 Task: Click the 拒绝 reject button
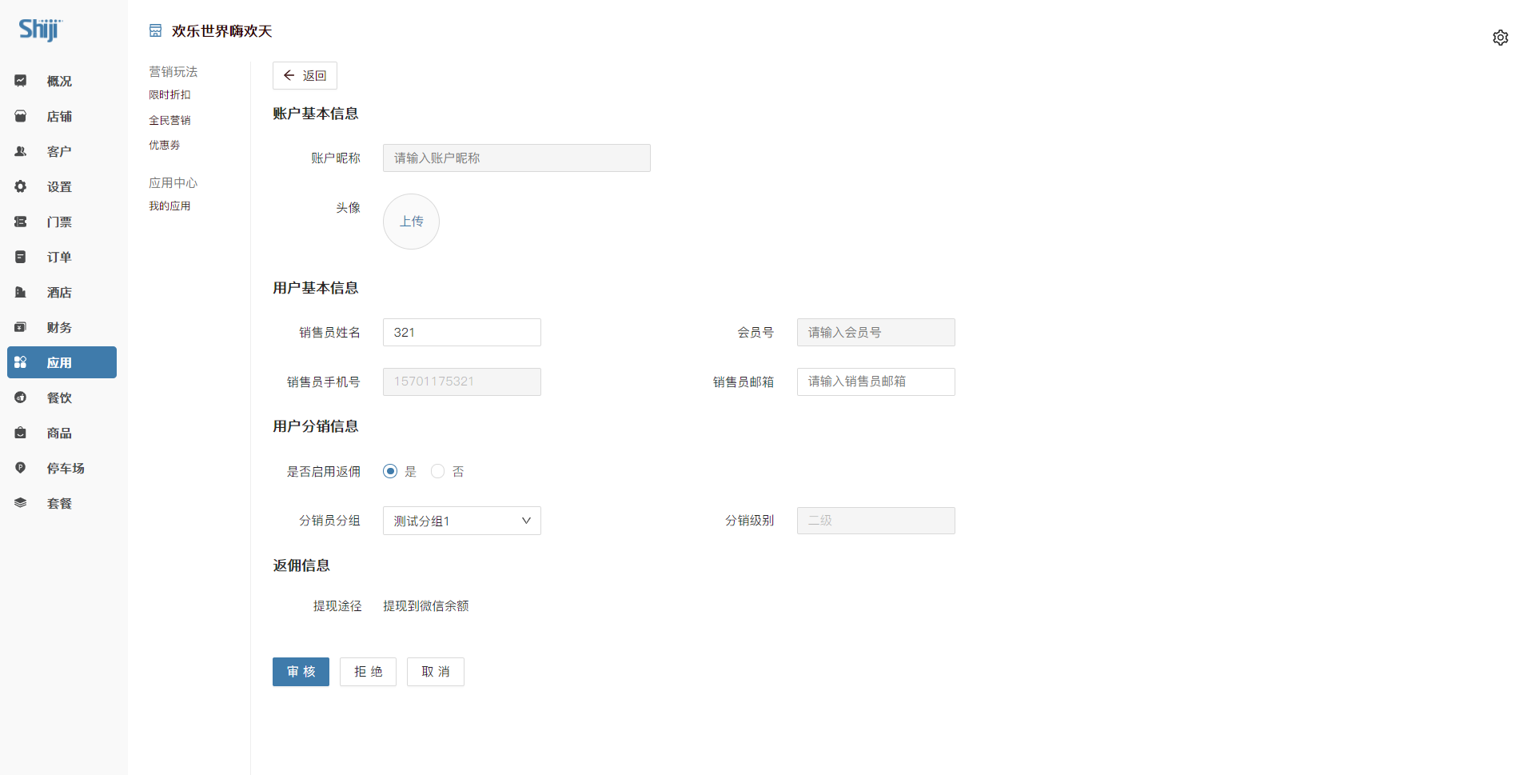[x=368, y=672]
